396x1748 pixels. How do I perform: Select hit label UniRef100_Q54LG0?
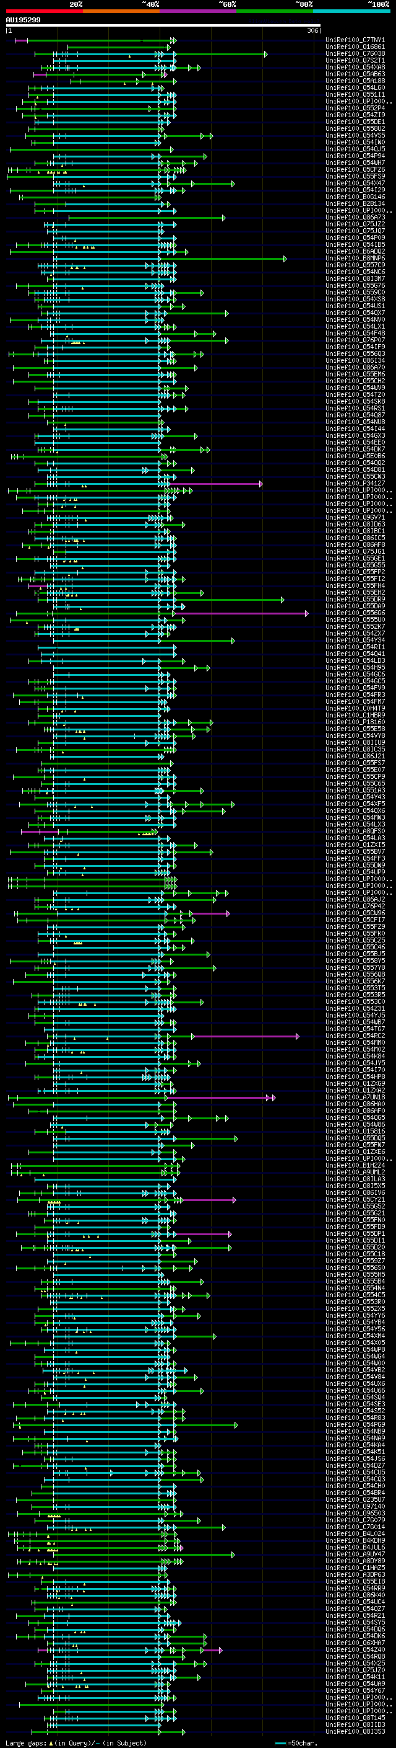[355, 87]
